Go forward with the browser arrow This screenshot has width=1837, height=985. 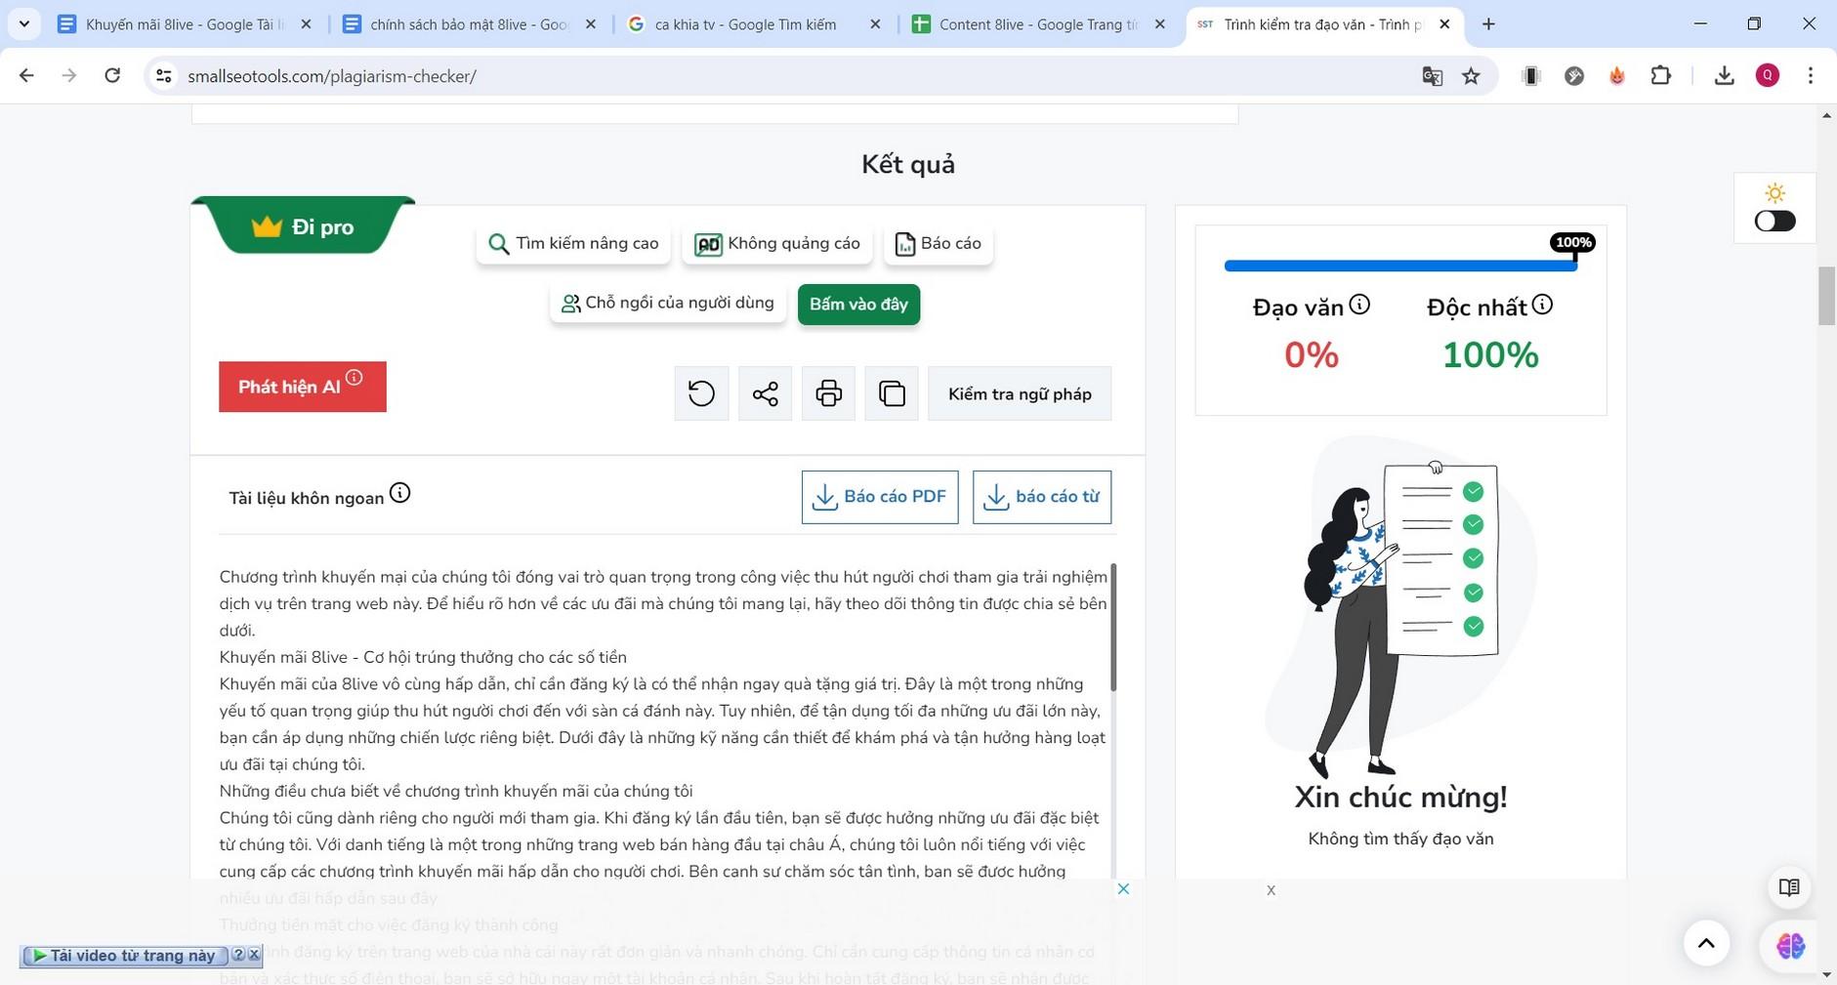coord(69,75)
